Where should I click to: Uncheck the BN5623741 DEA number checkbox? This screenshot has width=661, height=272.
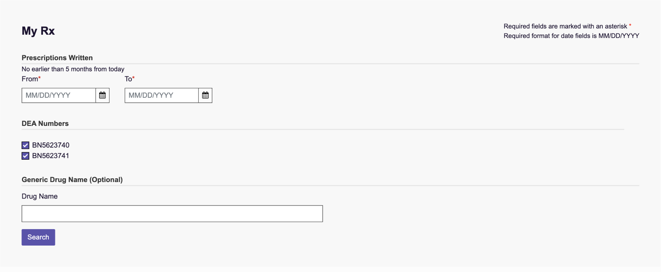tap(26, 156)
